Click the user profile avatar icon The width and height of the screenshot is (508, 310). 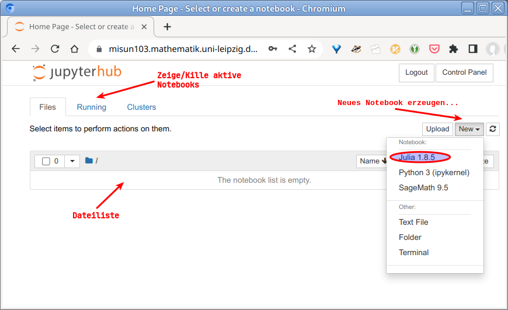tap(492, 49)
